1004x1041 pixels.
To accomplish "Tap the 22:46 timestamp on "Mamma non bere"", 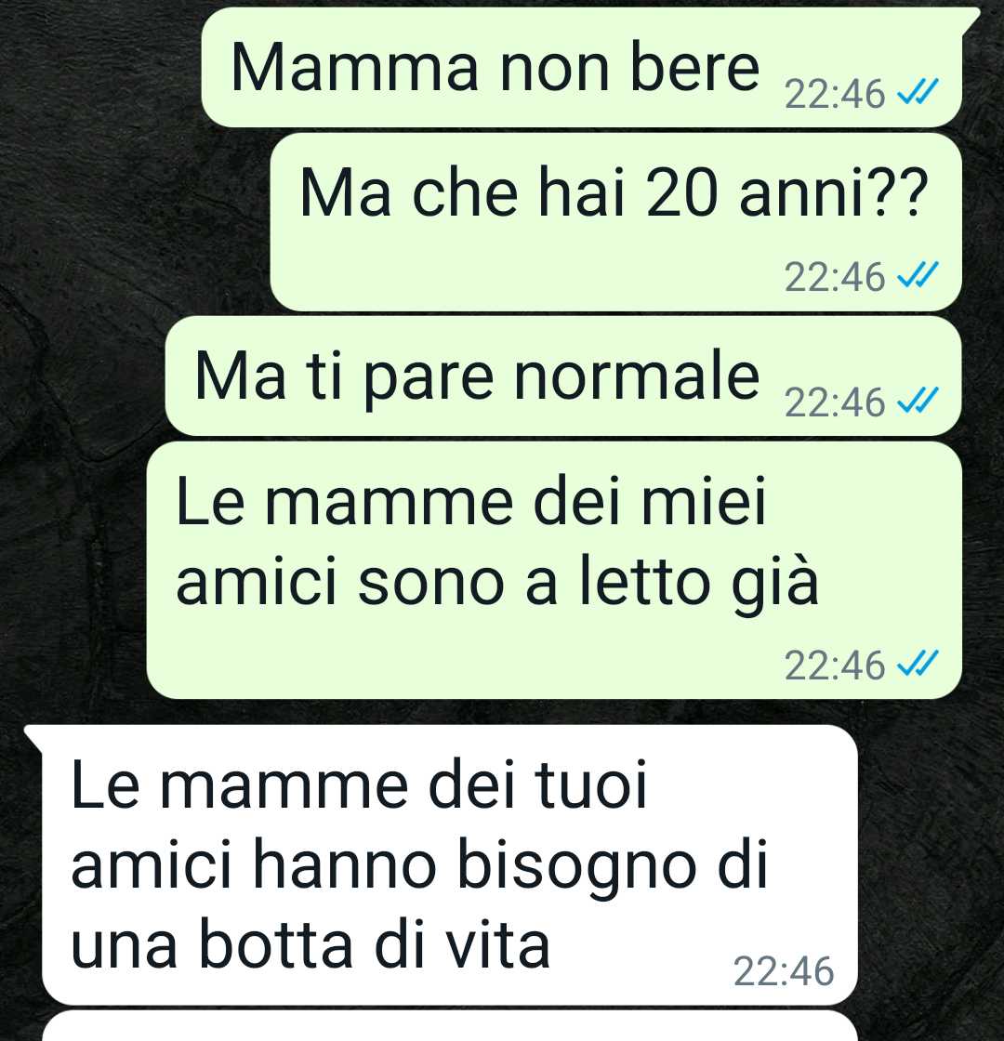I will click(x=835, y=94).
